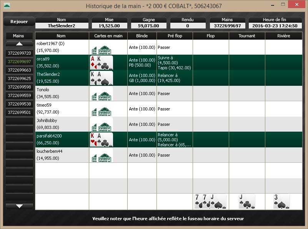Viewport: 308px width, 229px height.
Task: Click the Mains hand number field
Action: (227, 26)
